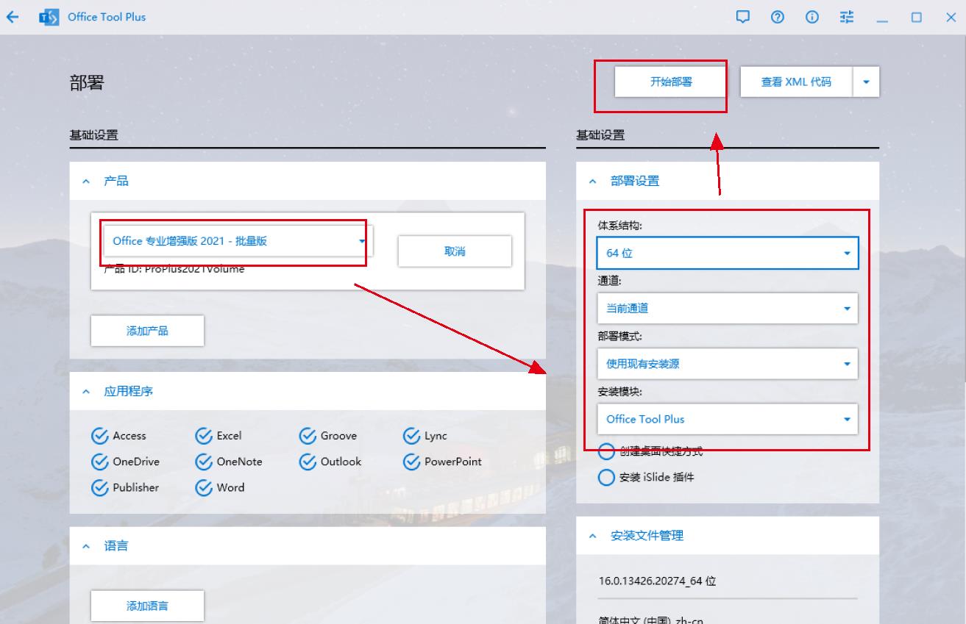The width and height of the screenshot is (966, 624).
Task: Open the 通道 当前通道 dropdown
Action: coord(727,309)
